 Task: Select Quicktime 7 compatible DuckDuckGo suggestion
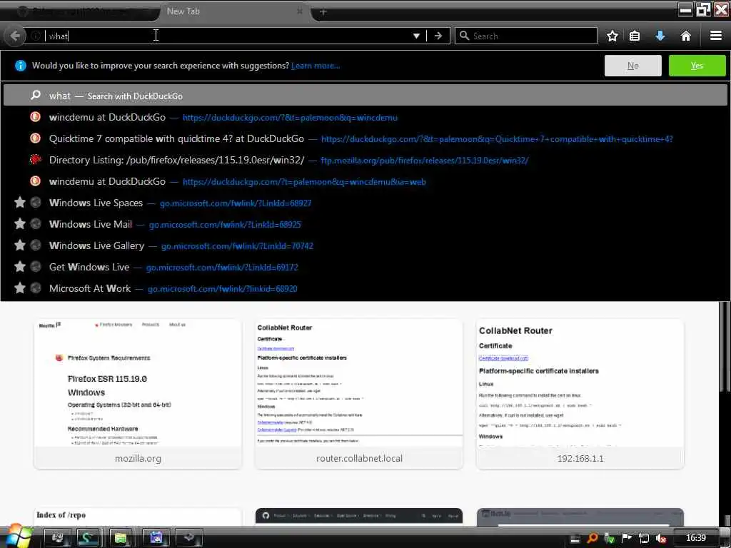(365, 139)
